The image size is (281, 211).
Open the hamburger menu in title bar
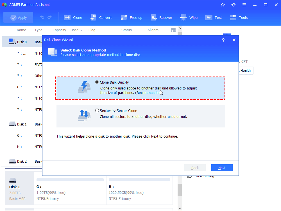(x=244, y=5)
